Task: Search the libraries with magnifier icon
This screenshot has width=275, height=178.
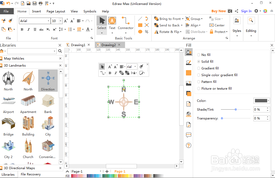Action: (x=60, y=51)
